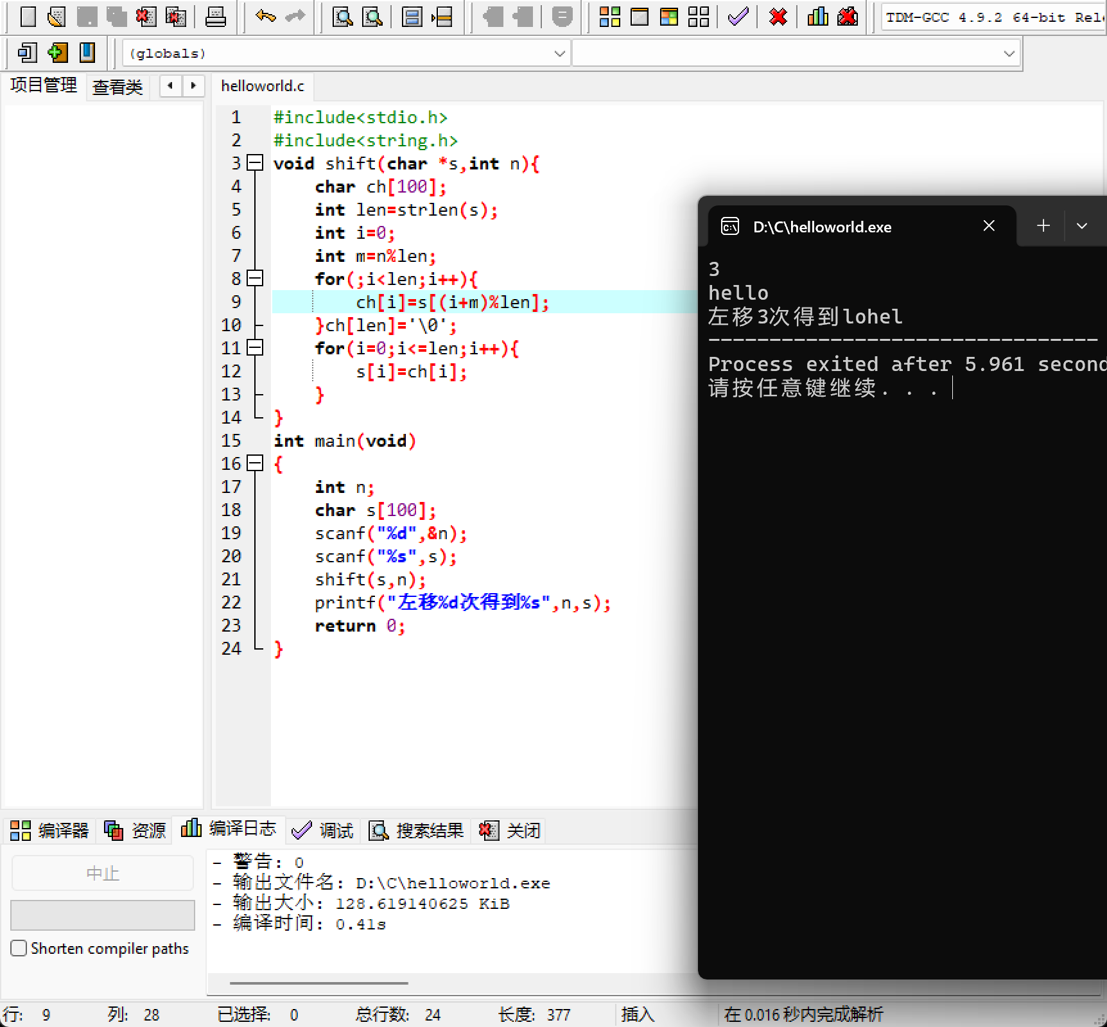The height and width of the screenshot is (1027, 1107).
Task: Click the green-plus toggle bookmark icon
Action: (x=57, y=53)
